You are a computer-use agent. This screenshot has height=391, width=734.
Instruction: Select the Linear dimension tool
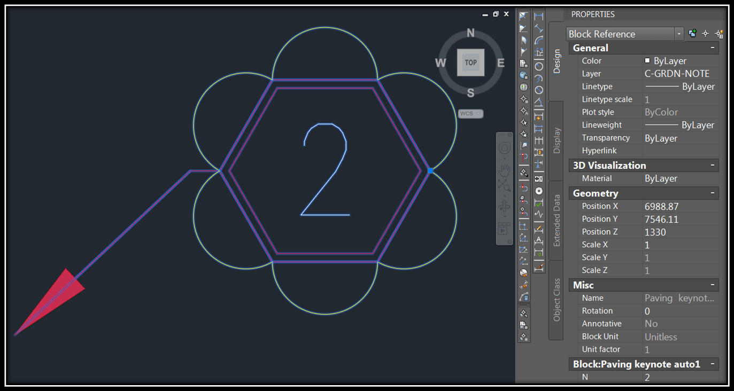click(539, 16)
